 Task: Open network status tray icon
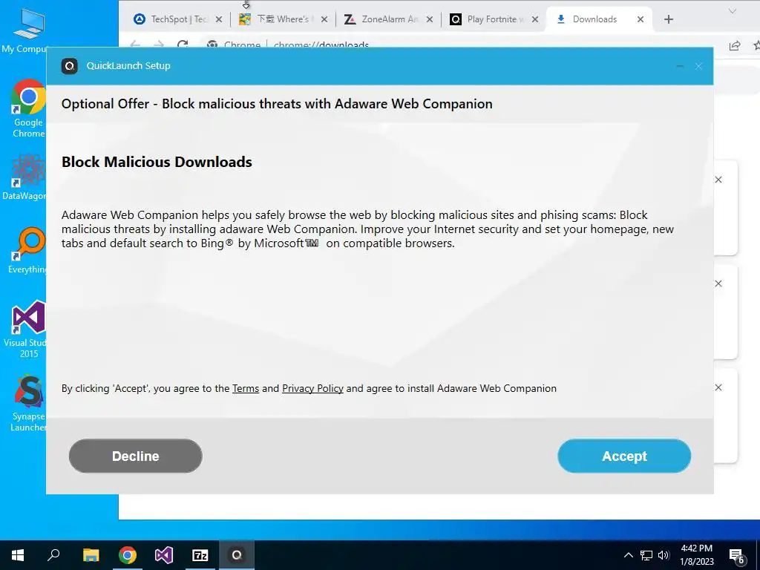click(646, 555)
